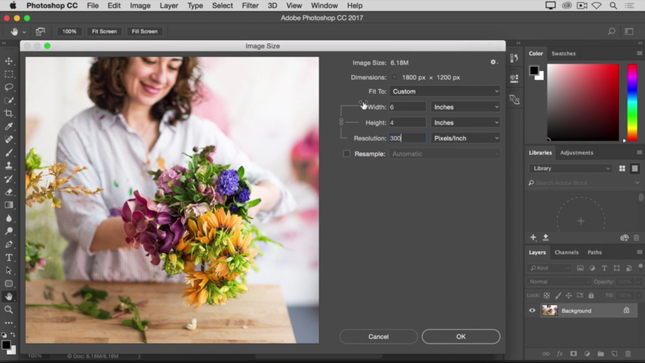Open Image Size gear settings menu
This screenshot has height=363, width=645.
click(494, 63)
